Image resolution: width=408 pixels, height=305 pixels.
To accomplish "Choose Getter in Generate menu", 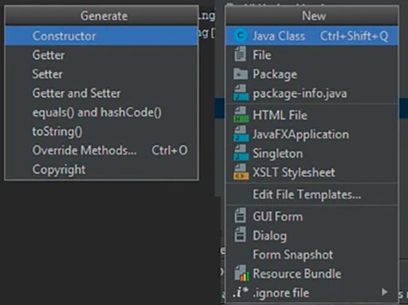I will [101, 55].
